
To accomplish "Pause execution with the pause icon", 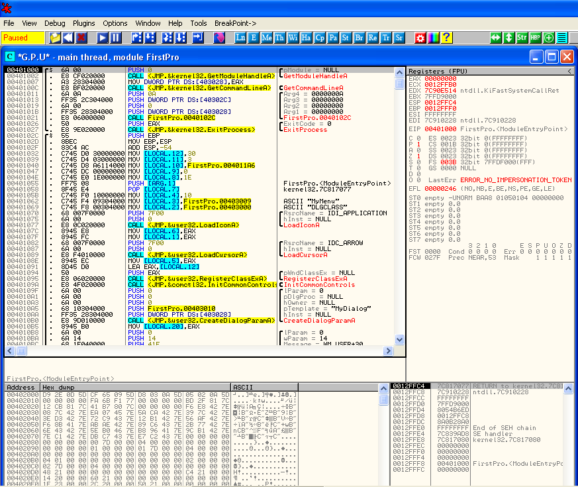I will tap(116, 38).
